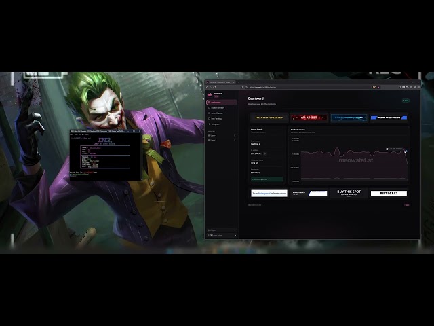Click the meowstat cat logo in sidebar

click(x=210, y=95)
